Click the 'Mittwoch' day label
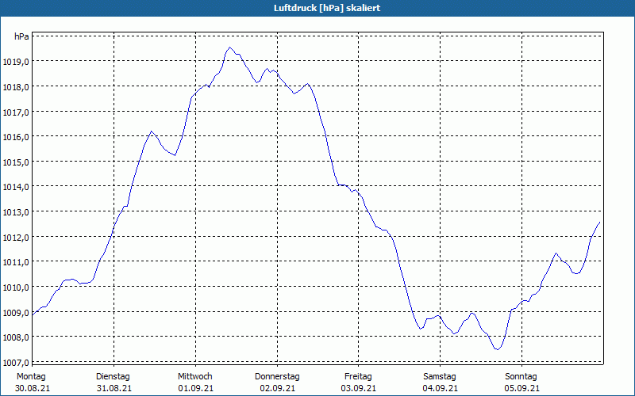This screenshot has width=635, height=396. (194, 377)
